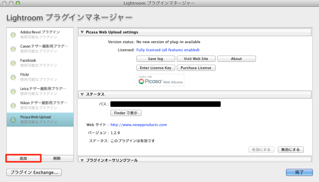Select Flickr in the plugin list
The image size is (319, 182).
[x=40, y=77]
